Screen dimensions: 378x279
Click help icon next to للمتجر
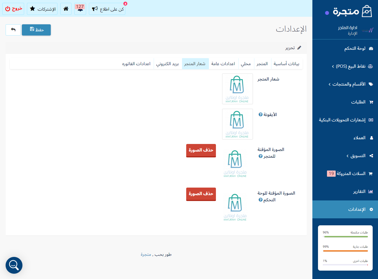[x=261, y=156]
